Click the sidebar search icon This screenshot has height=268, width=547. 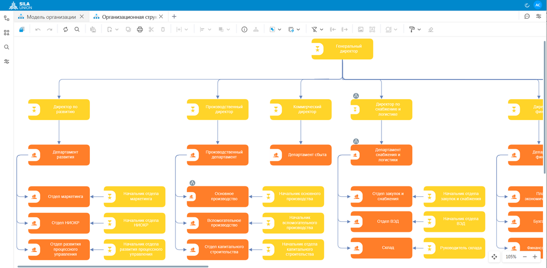coord(6,47)
